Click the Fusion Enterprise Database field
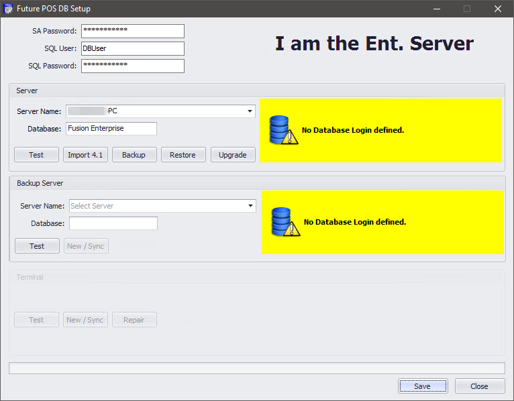Image resolution: width=514 pixels, height=401 pixels. tap(111, 128)
